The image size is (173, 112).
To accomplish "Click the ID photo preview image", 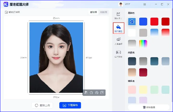I will tap(56, 58).
